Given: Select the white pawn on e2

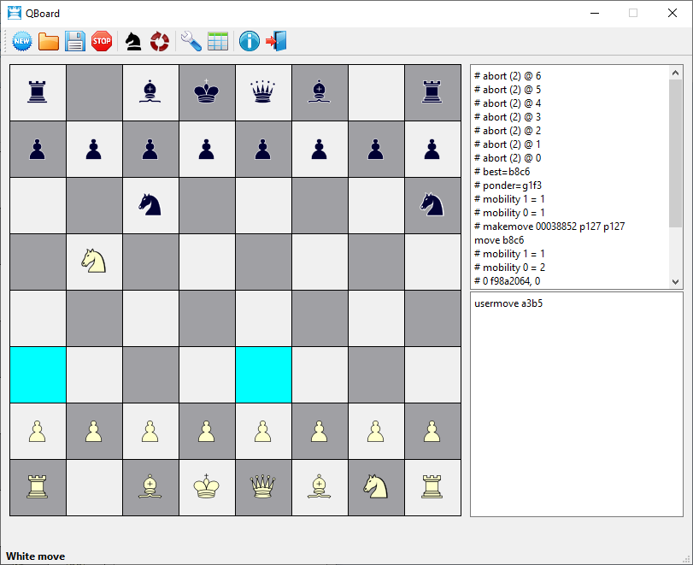Looking at the screenshot, I should 263,432.
